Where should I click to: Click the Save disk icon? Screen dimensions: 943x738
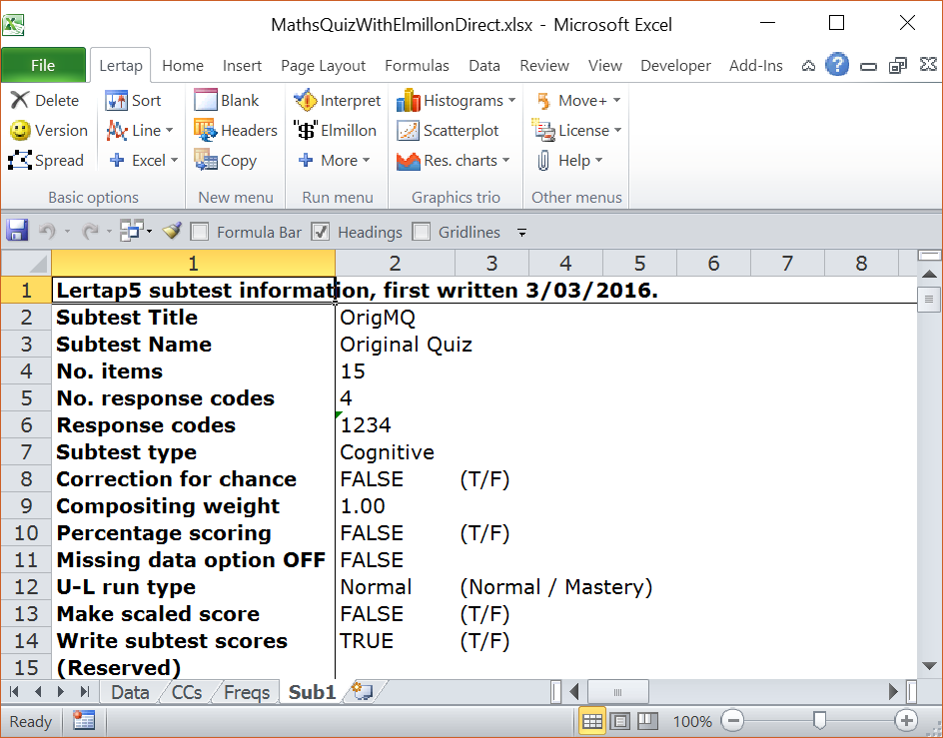tap(17, 231)
